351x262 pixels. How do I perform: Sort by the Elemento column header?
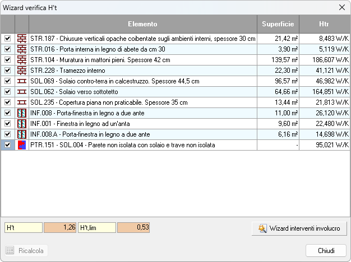coord(142,24)
